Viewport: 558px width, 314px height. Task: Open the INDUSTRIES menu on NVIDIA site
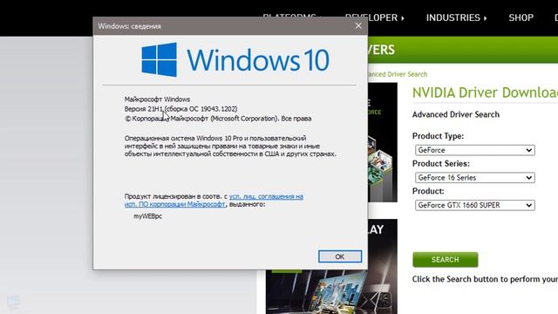[x=456, y=17]
